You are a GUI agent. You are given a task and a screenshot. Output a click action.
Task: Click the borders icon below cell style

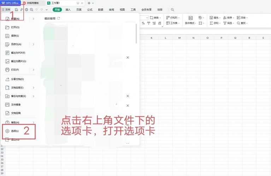(x=201, y=23)
